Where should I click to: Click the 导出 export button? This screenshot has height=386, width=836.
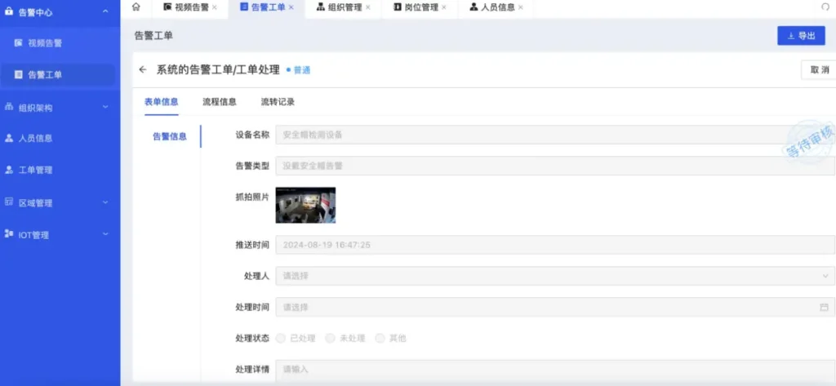pos(802,36)
